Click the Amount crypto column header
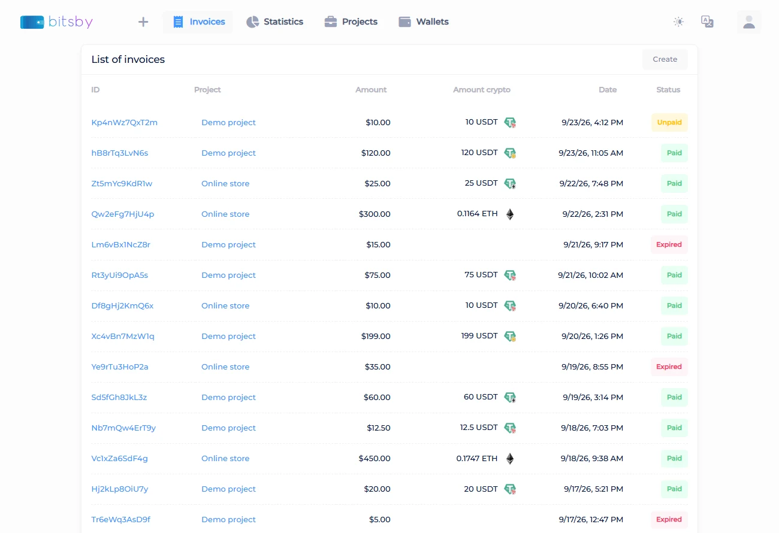 (x=482, y=90)
